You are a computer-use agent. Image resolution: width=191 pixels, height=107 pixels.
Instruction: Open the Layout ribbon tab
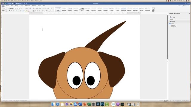point(21,6)
